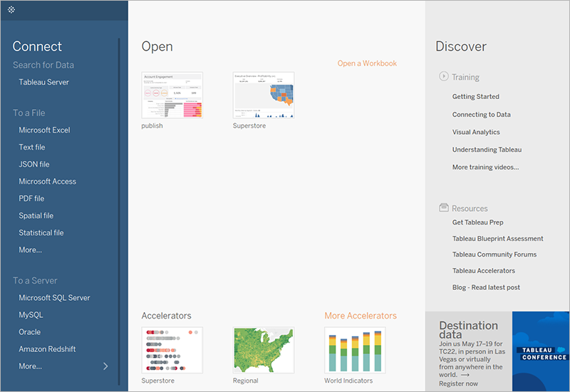
Task: Click the Training section heading
Action: point(466,77)
